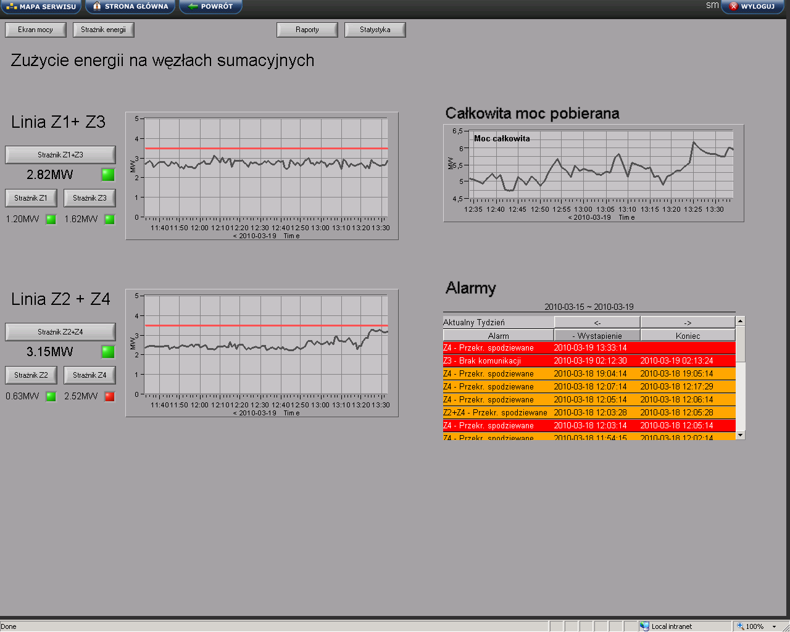Open the Strażnik Z1 guard
Image resolution: width=790 pixels, height=632 pixels.
tap(31, 198)
